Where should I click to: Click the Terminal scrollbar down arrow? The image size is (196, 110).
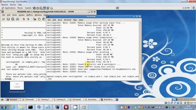(140, 79)
